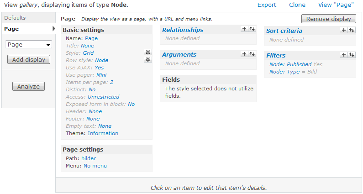Viewport: 363px width, 194px height.
Task: Click the rearrange icon in Relationships
Action: (x=252, y=29)
